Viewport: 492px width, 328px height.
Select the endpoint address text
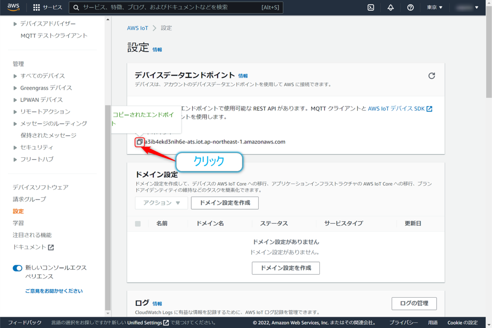[x=215, y=142]
